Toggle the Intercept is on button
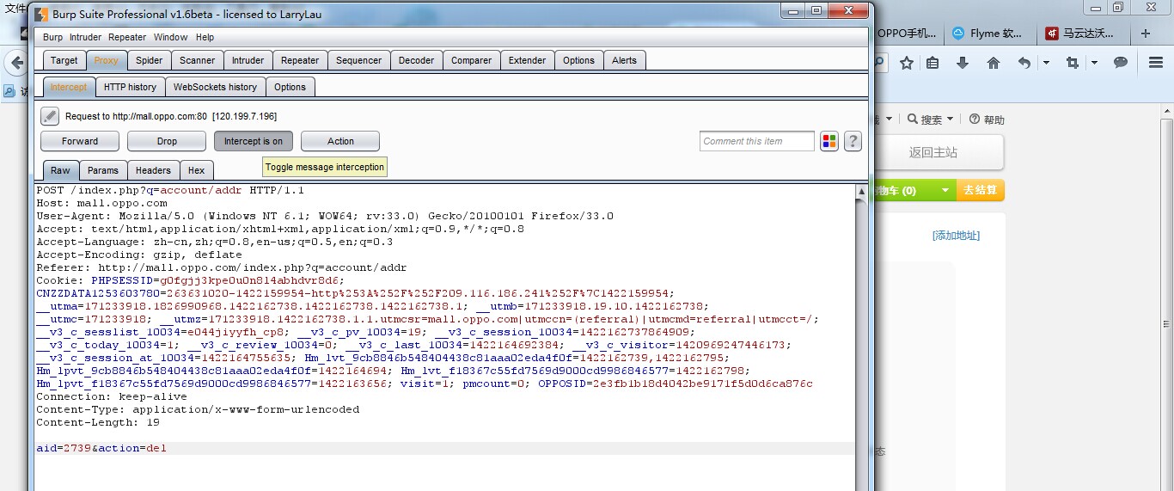 point(254,141)
